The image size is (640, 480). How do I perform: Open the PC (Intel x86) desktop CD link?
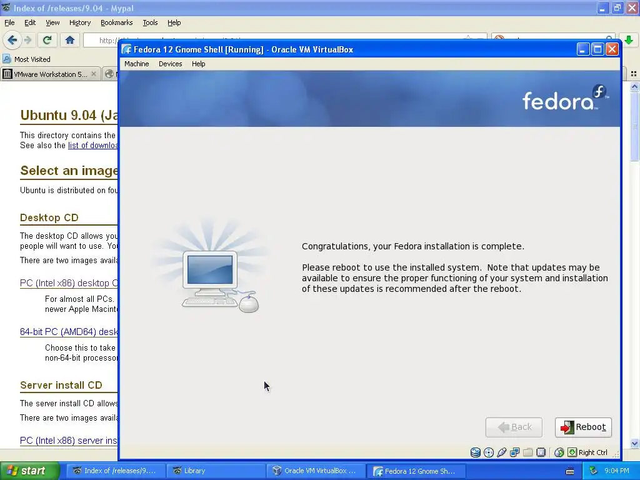click(69, 283)
